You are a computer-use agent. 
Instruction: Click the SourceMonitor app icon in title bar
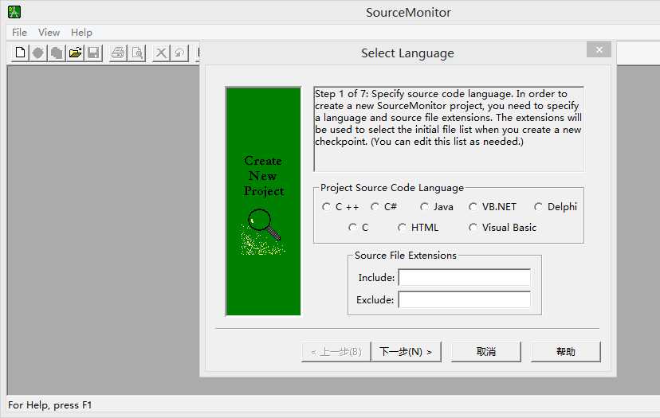coord(14,12)
